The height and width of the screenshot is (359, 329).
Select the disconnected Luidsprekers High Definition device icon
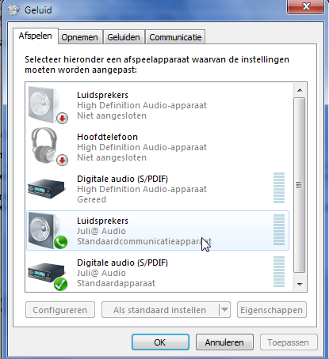point(47,105)
